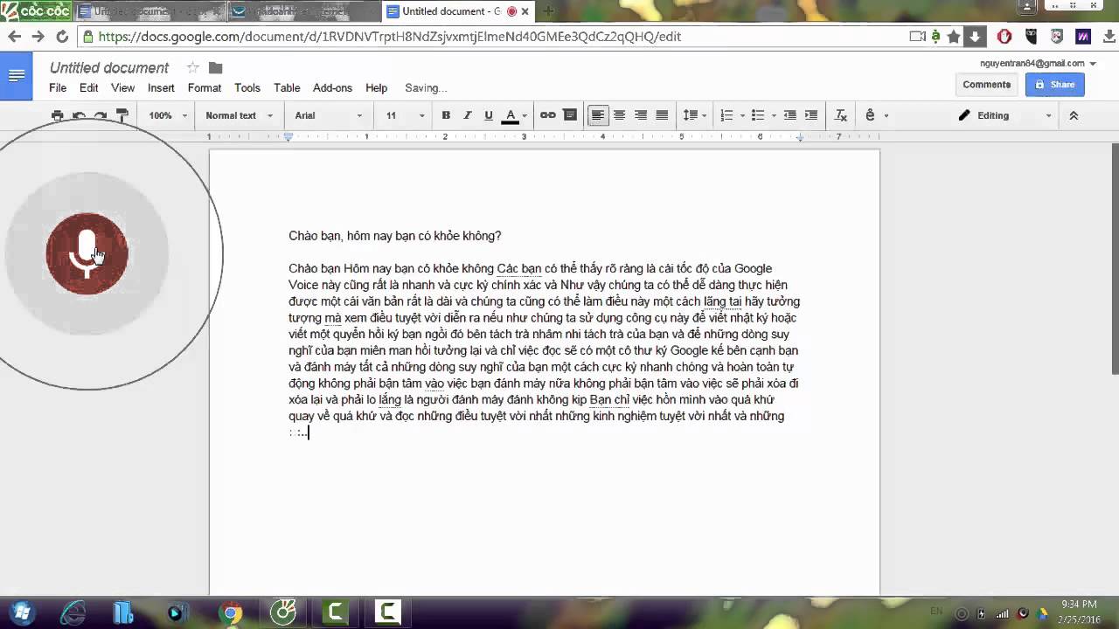Image resolution: width=1119 pixels, height=629 pixels.
Task: Move document using the folder icon
Action: (x=216, y=68)
